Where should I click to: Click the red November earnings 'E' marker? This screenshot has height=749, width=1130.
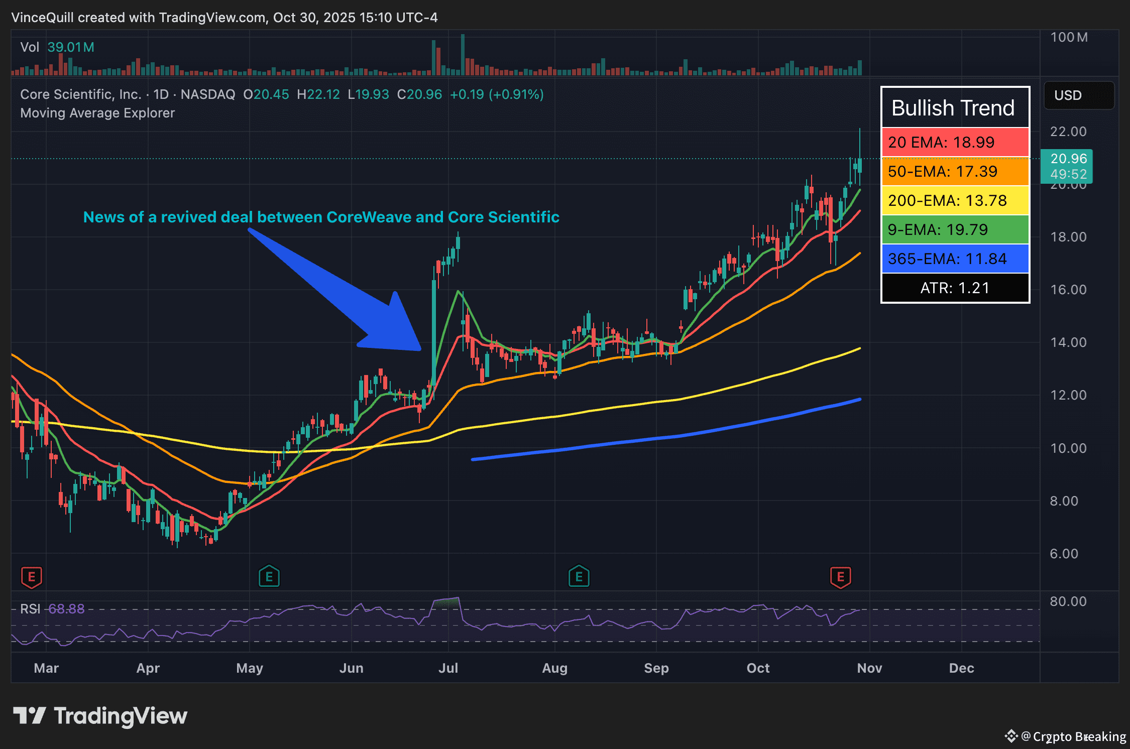click(840, 576)
